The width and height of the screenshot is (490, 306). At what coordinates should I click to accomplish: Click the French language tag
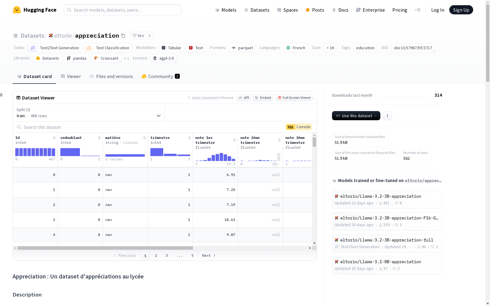point(296,48)
